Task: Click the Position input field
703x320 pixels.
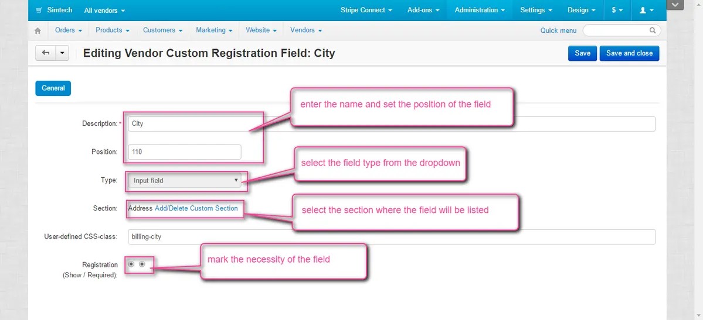Action: [184, 152]
